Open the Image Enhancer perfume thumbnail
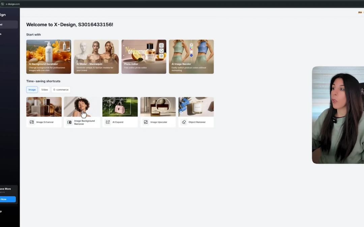Image resolution: width=364 pixels, height=227 pixels. tap(44, 107)
